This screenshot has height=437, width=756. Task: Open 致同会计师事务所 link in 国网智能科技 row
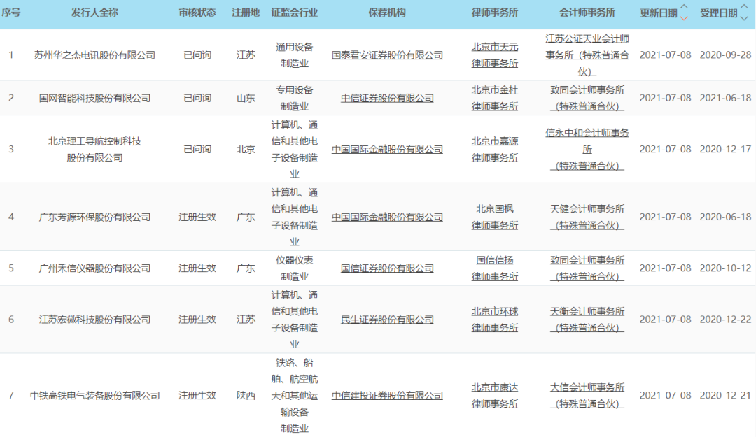[587, 98]
